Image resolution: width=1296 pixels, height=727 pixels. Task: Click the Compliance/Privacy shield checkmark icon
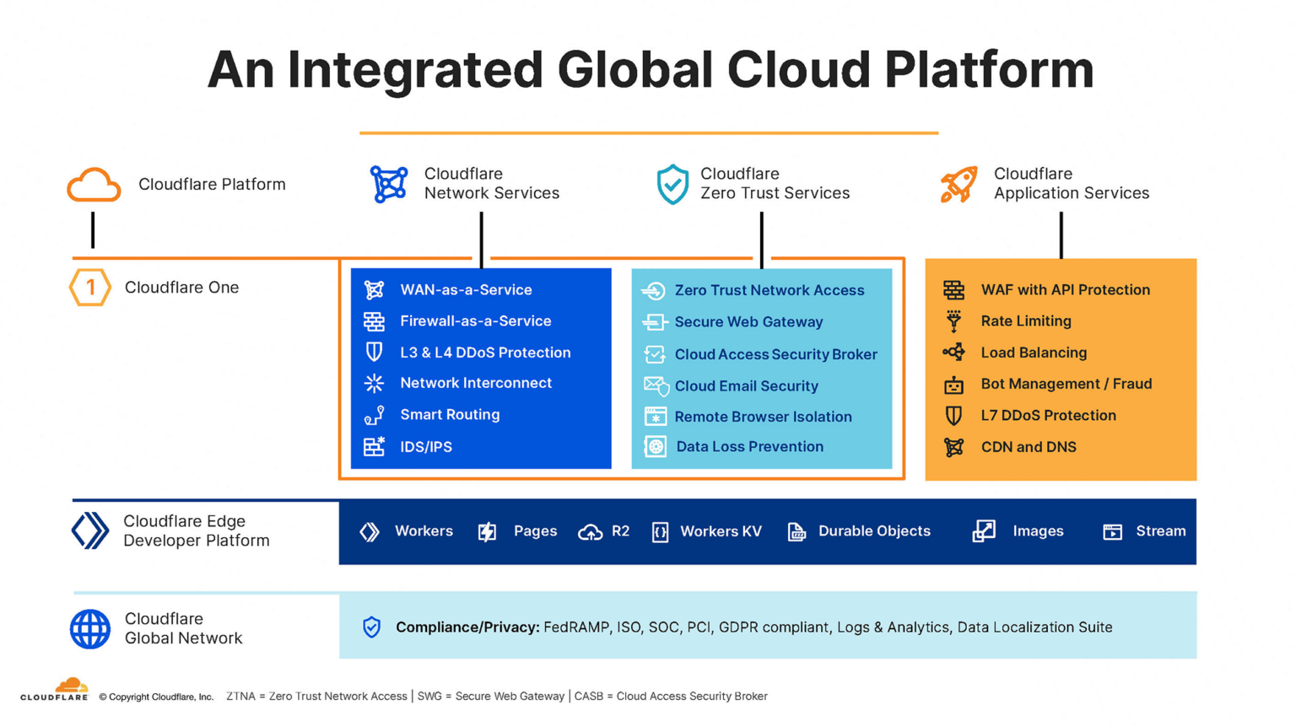[371, 627]
